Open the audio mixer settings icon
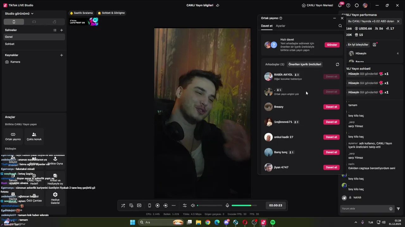 click(x=185, y=206)
